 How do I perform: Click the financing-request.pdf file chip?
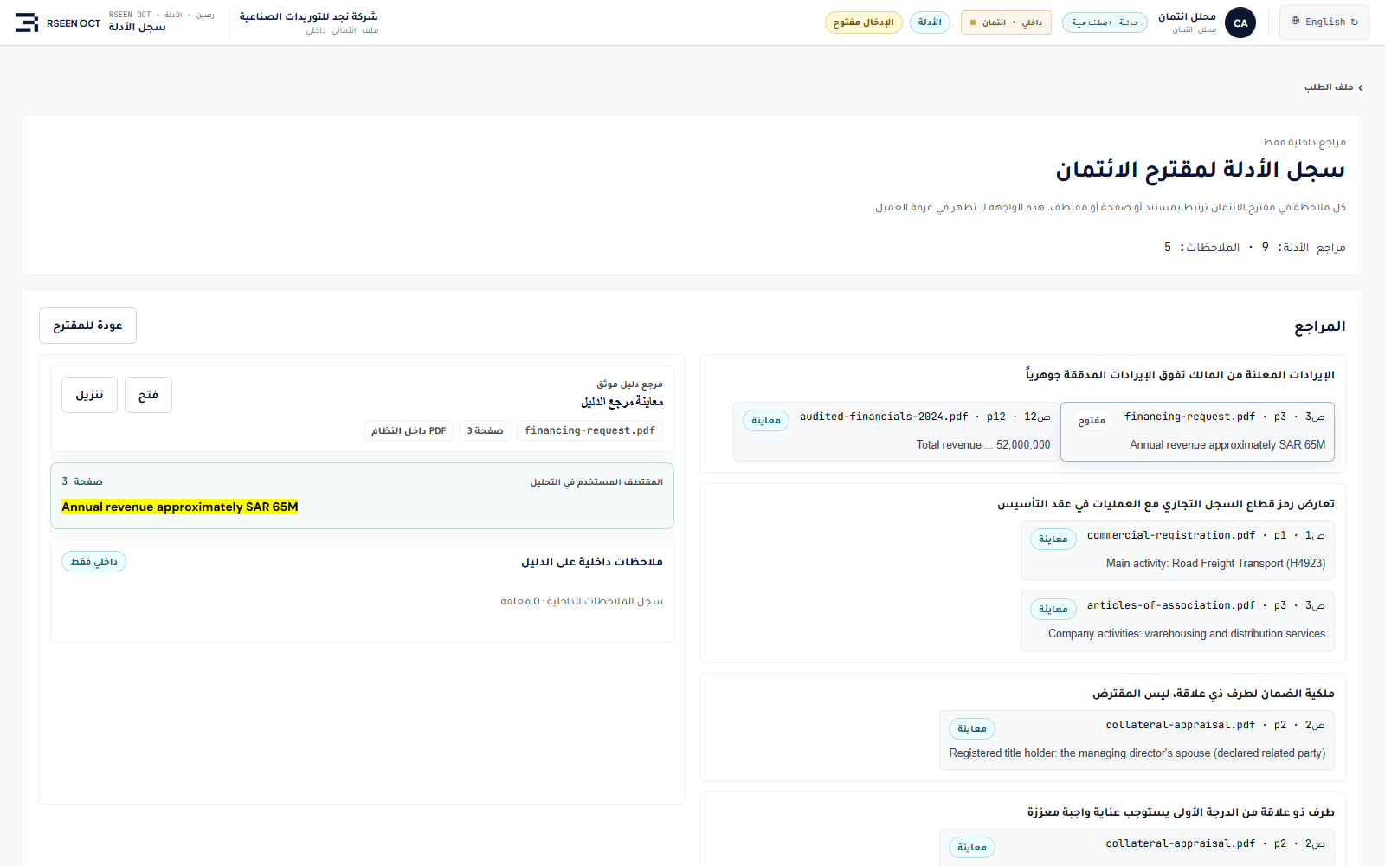click(589, 430)
